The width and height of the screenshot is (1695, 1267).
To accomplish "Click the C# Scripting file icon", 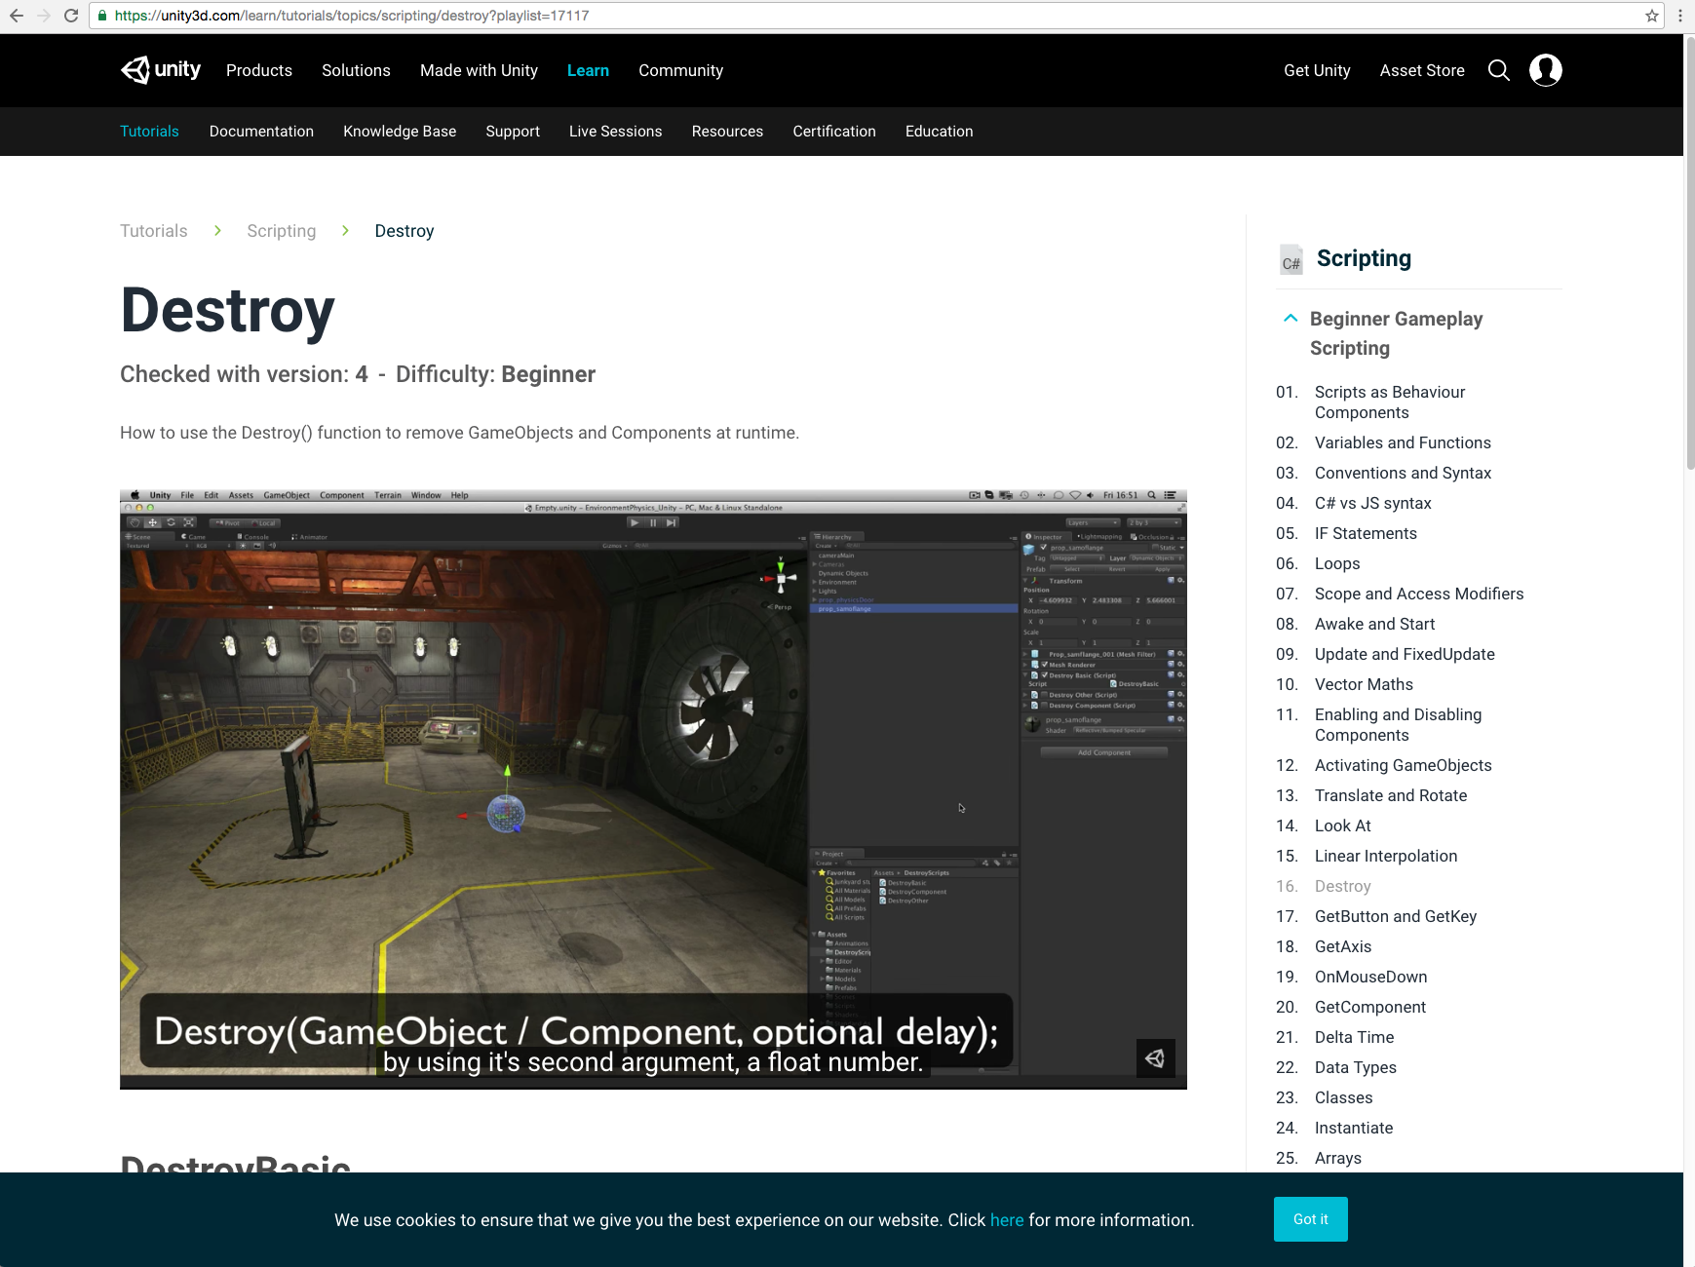I will (1291, 259).
